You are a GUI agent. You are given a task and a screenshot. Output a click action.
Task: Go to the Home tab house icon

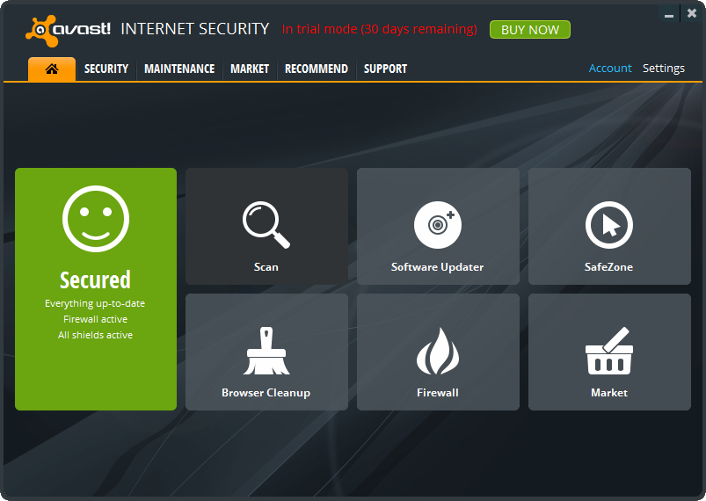tap(52, 69)
